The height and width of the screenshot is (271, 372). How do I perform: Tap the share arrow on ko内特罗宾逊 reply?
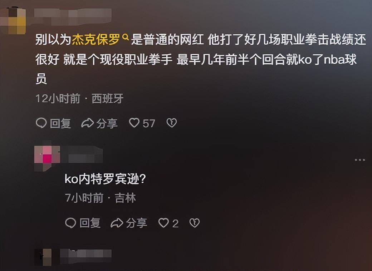point(117,223)
